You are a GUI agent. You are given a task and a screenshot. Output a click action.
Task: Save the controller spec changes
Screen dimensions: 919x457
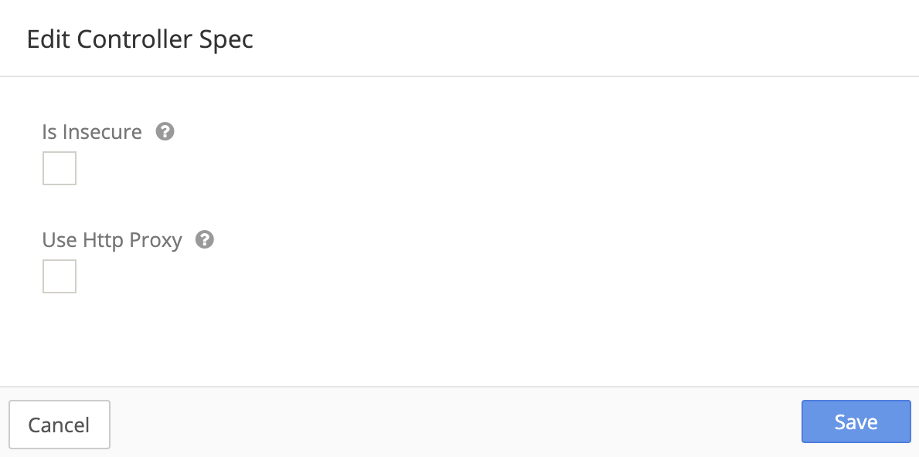tap(856, 422)
